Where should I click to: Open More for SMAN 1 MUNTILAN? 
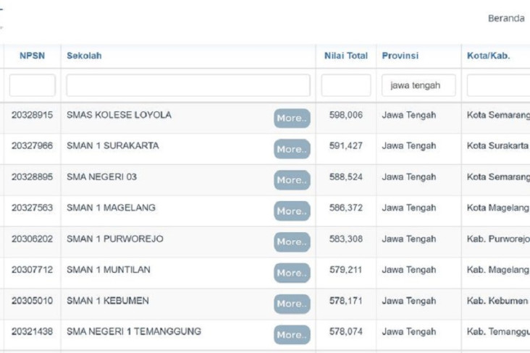[x=292, y=273]
